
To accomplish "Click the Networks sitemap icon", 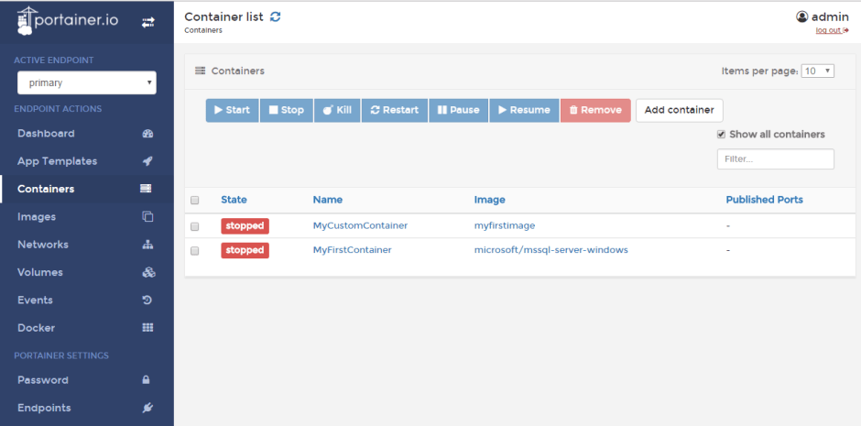I will tap(147, 245).
